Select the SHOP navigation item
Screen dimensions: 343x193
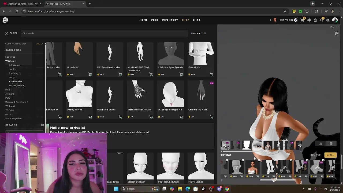185,20
